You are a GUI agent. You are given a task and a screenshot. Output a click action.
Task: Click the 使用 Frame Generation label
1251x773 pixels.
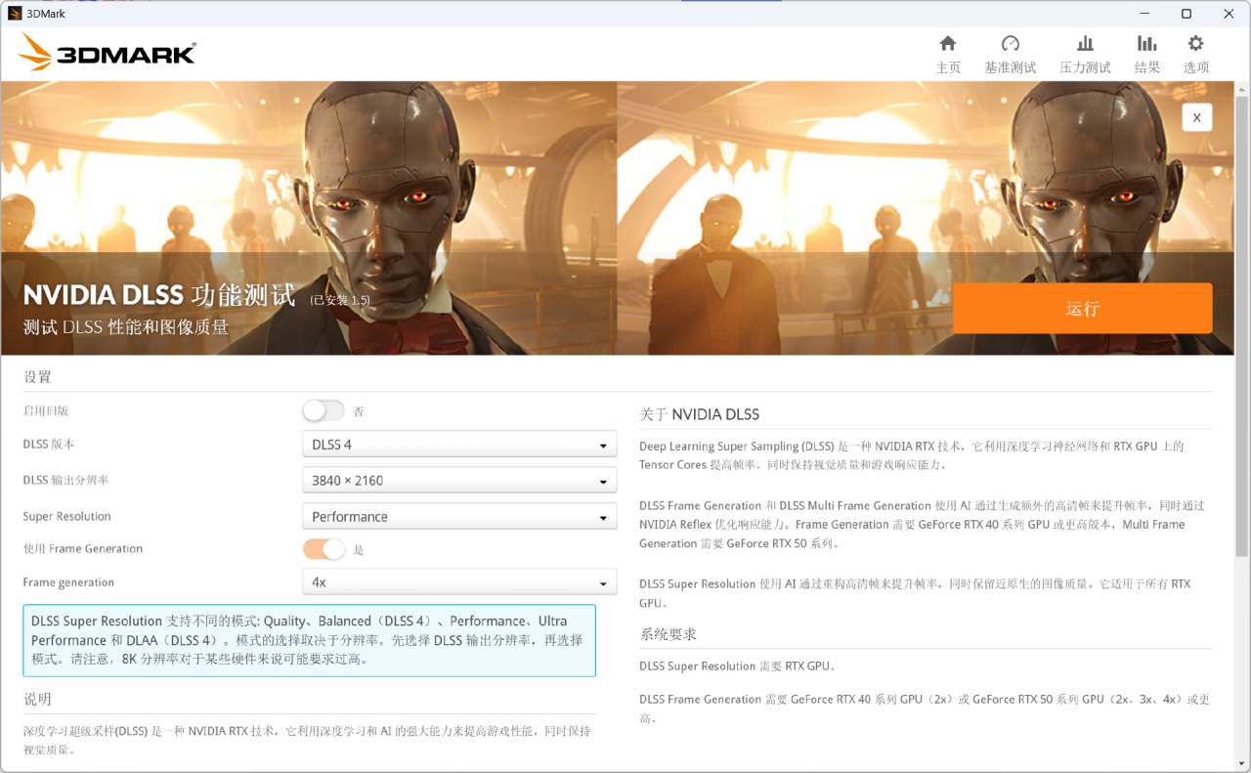pos(83,549)
